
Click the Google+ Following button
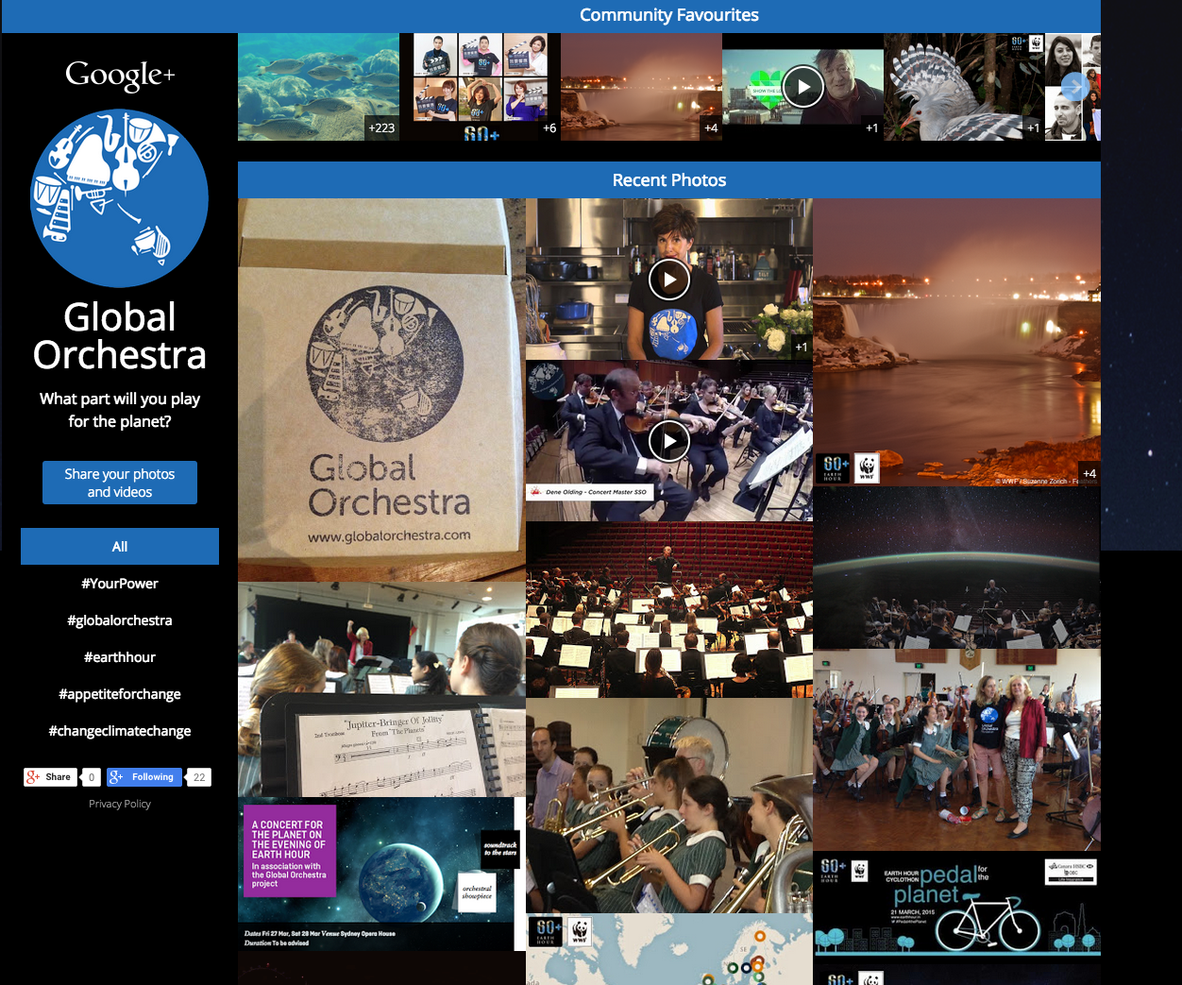(x=144, y=777)
